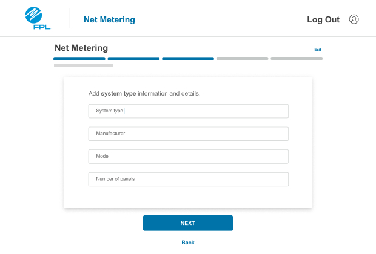Go Back to the previous step
The image size is (376, 254).
click(188, 243)
